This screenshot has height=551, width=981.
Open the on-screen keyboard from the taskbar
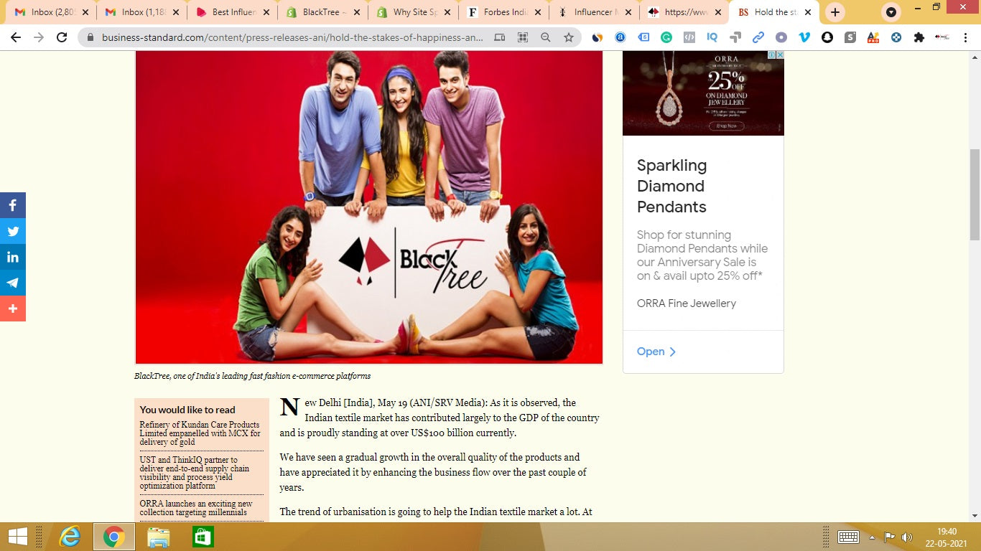coord(848,537)
